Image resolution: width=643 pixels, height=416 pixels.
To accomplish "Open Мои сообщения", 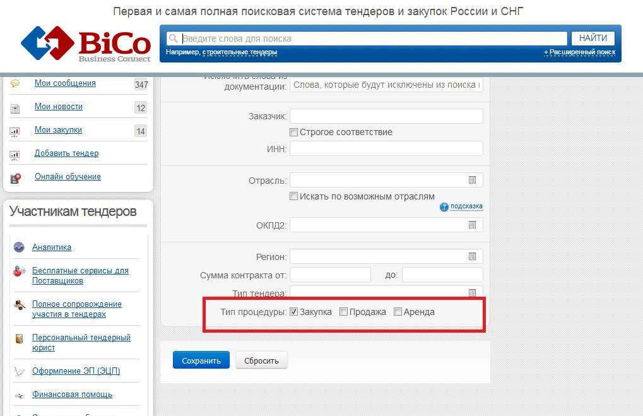I will click(x=65, y=83).
